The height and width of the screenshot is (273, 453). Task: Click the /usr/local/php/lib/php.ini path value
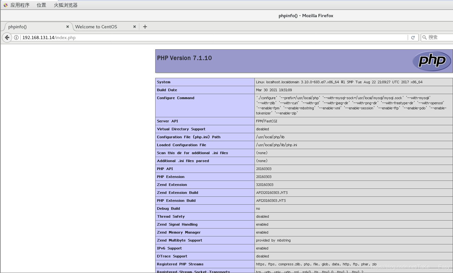click(x=276, y=145)
